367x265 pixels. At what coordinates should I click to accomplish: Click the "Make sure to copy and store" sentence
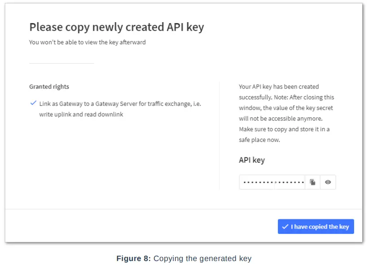(x=284, y=129)
